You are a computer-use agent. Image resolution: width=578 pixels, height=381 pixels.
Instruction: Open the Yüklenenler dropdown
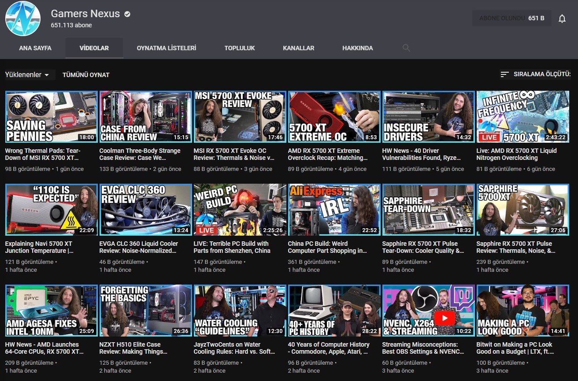(x=27, y=75)
